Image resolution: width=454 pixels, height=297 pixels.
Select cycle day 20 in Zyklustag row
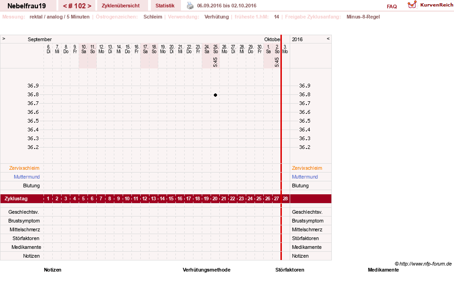[x=215, y=198]
